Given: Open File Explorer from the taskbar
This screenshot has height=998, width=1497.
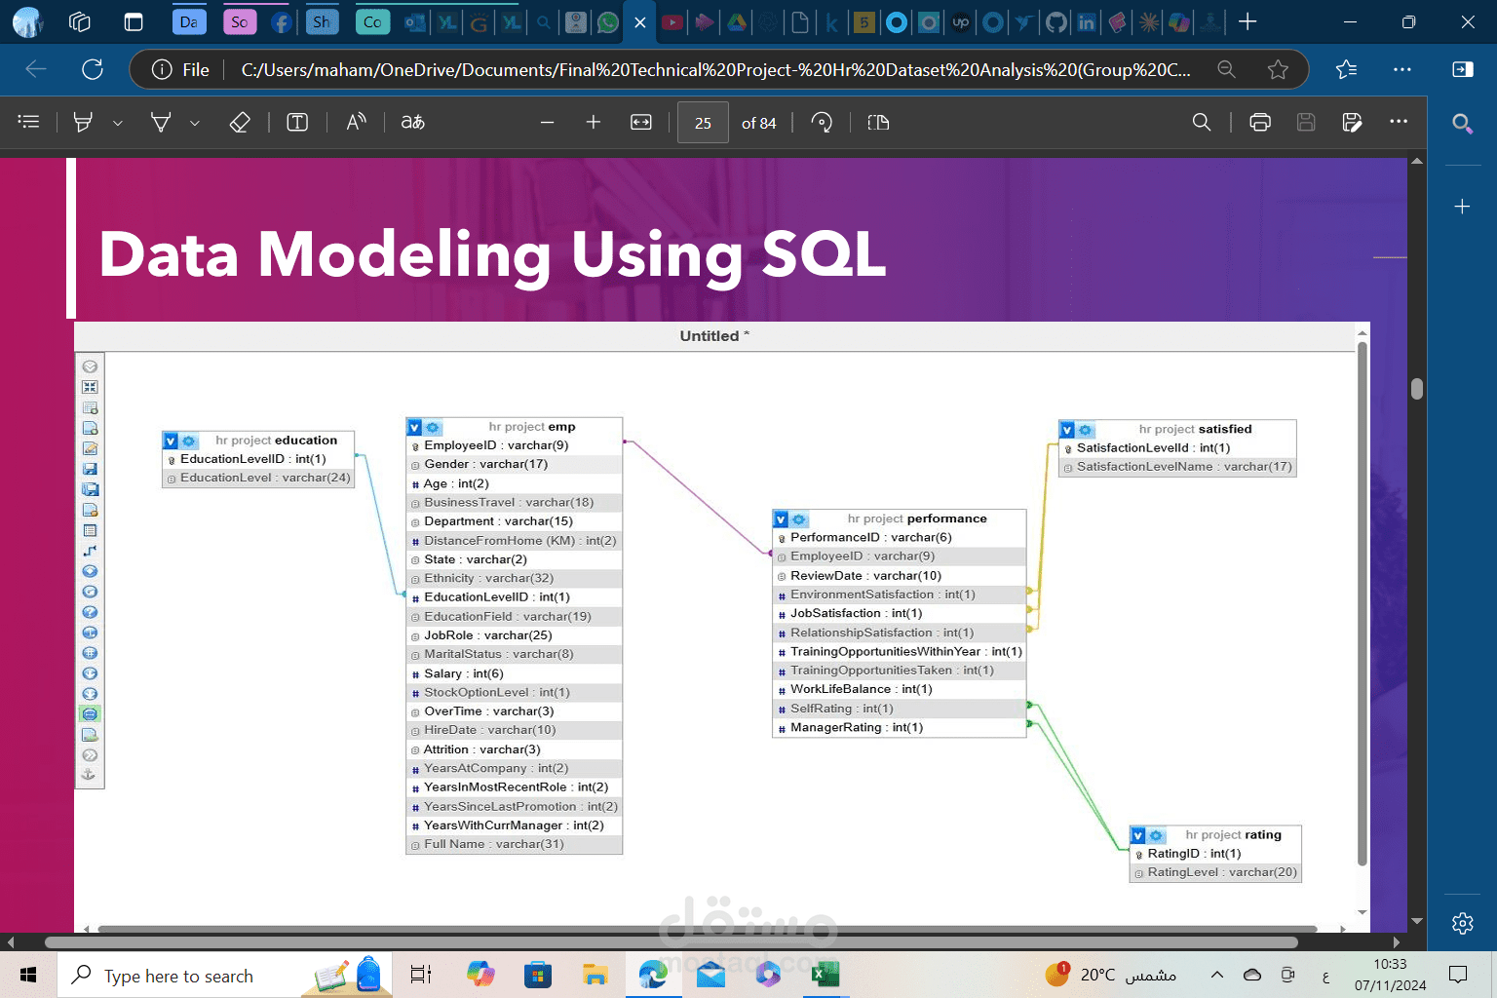Looking at the screenshot, I should pos(595,975).
